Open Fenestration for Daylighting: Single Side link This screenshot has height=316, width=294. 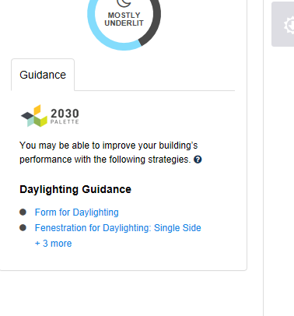pos(118,228)
